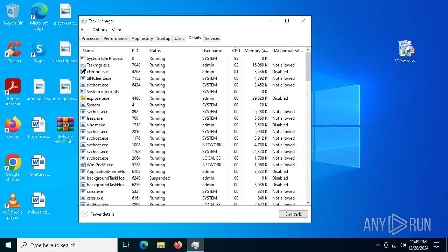Image resolution: width=448 pixels, height=252 pixels.
Task: Select the wrongcove image file icon
Action: coord(65,90)
